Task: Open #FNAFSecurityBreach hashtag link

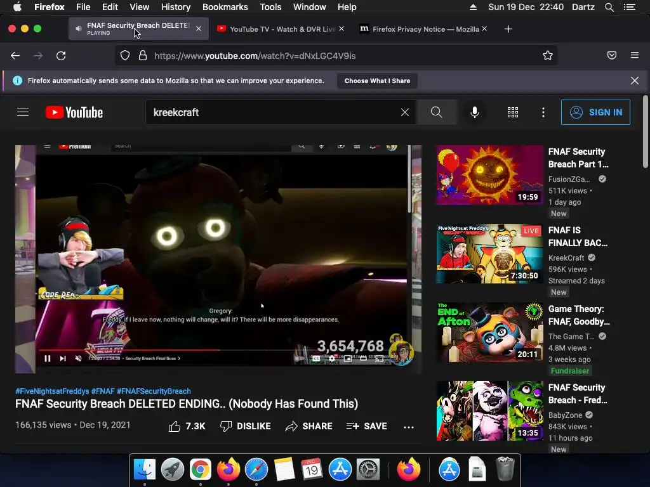Action: pos(154,391)
